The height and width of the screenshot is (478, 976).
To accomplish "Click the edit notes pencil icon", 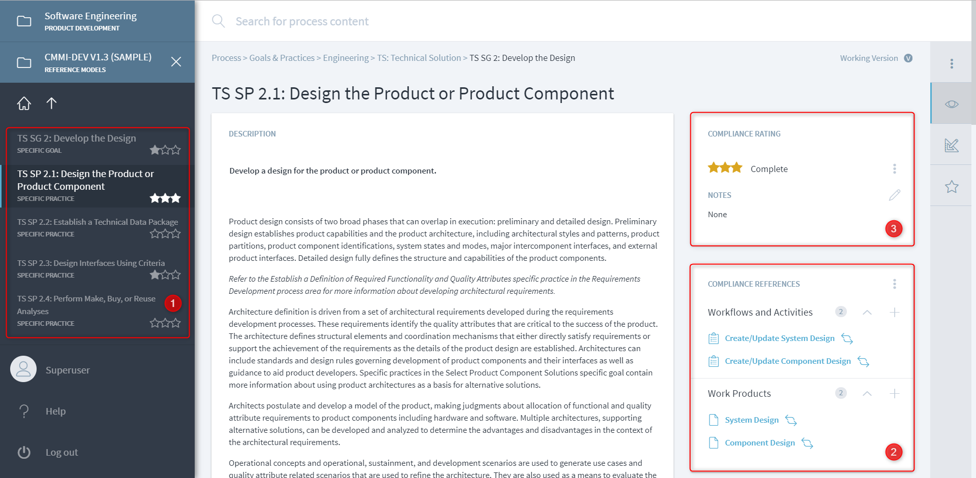I will click(894, 195).
